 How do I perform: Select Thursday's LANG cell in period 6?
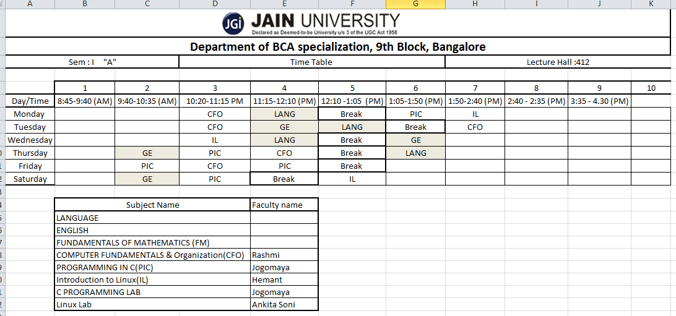(415, 153)
